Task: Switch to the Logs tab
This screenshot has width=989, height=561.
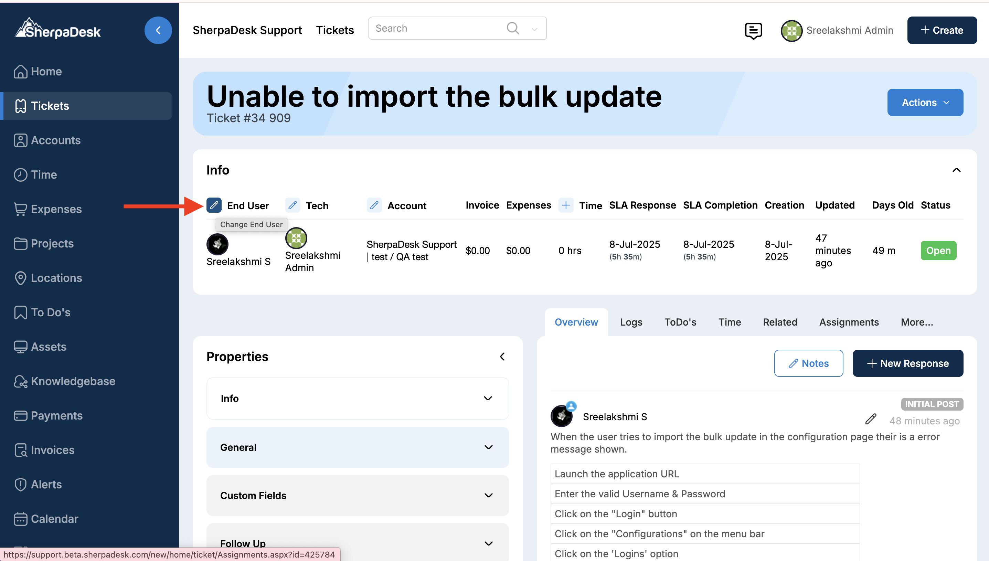Action: pyautogui.click(x=631, y=322)
